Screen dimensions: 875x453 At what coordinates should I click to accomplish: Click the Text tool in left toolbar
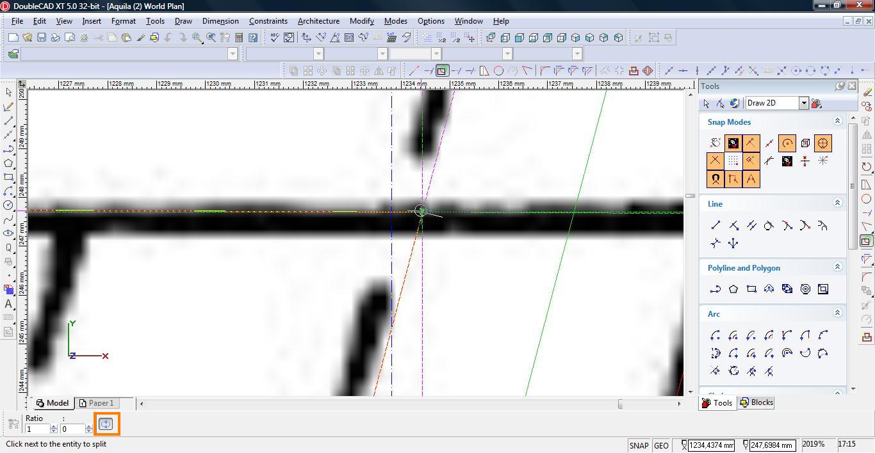(x=8, y=304)
